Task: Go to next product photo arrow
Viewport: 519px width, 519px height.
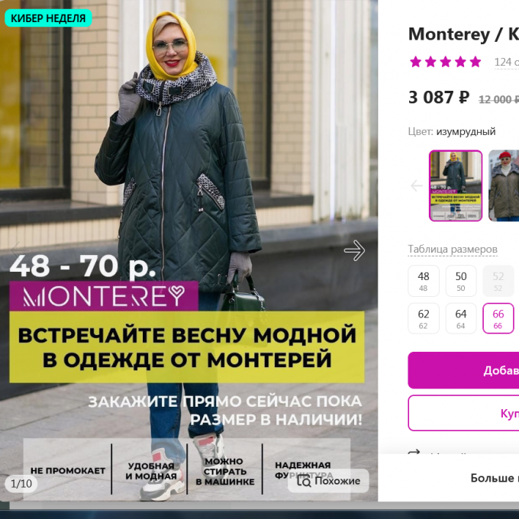Action: coord(354,250)
